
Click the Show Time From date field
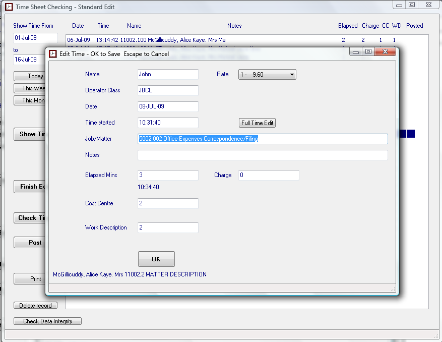coord(35,38)
